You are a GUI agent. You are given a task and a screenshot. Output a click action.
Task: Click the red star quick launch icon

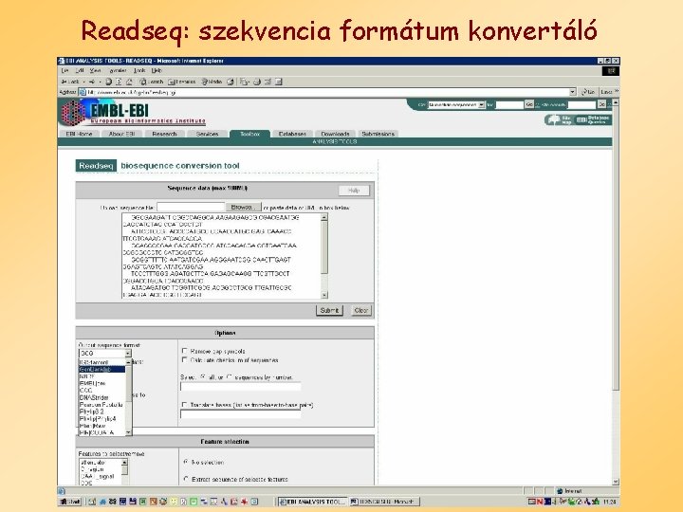245,502
